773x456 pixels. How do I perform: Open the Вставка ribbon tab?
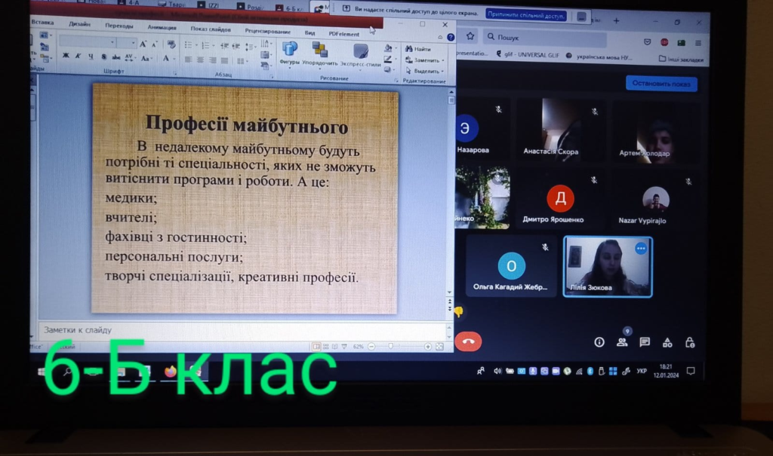click(42, 23)
